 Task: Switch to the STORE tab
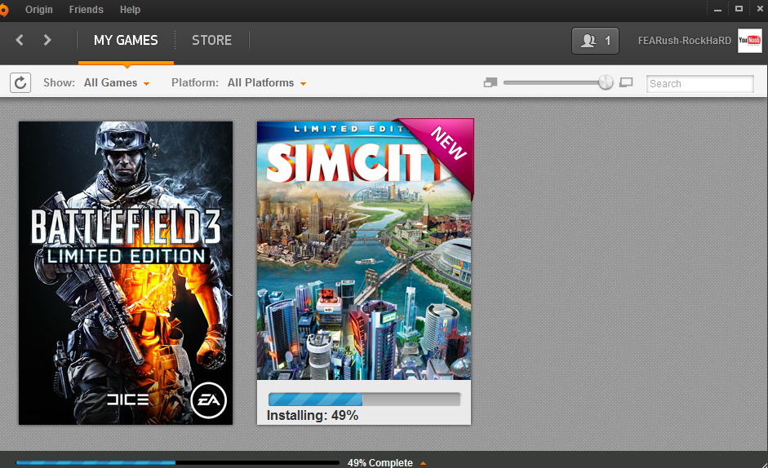click(211, 40)
